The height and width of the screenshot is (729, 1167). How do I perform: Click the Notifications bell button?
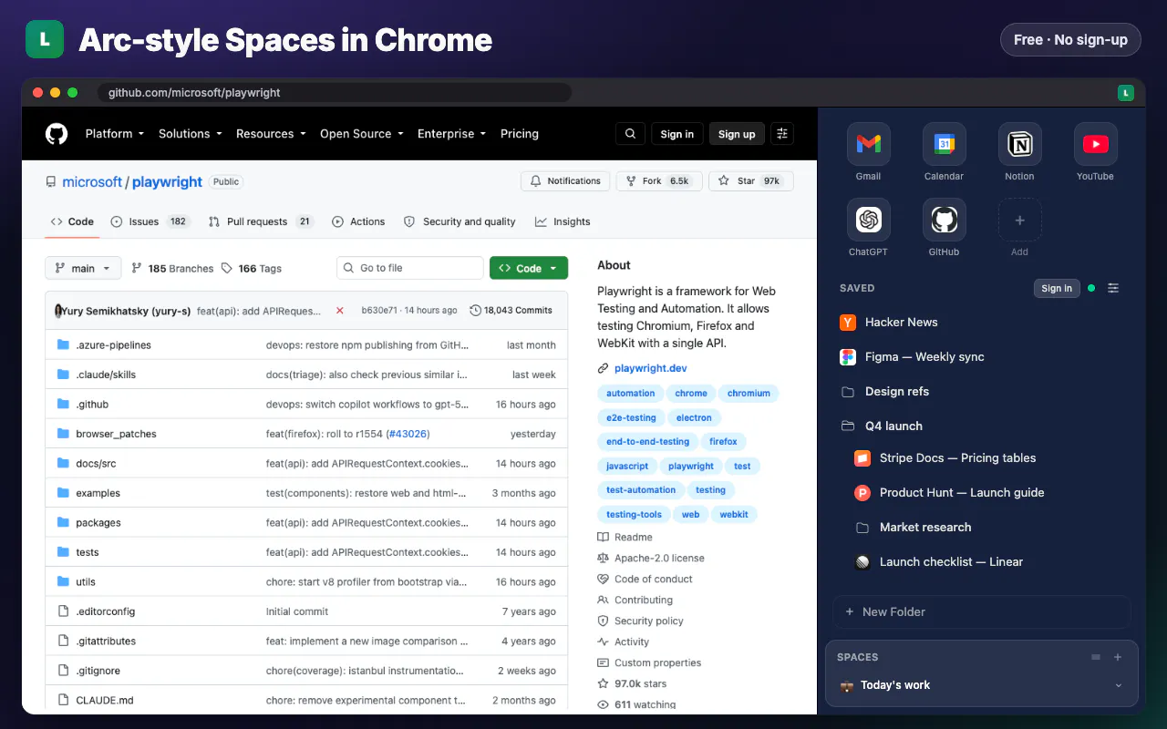click(x=565, y=181)
